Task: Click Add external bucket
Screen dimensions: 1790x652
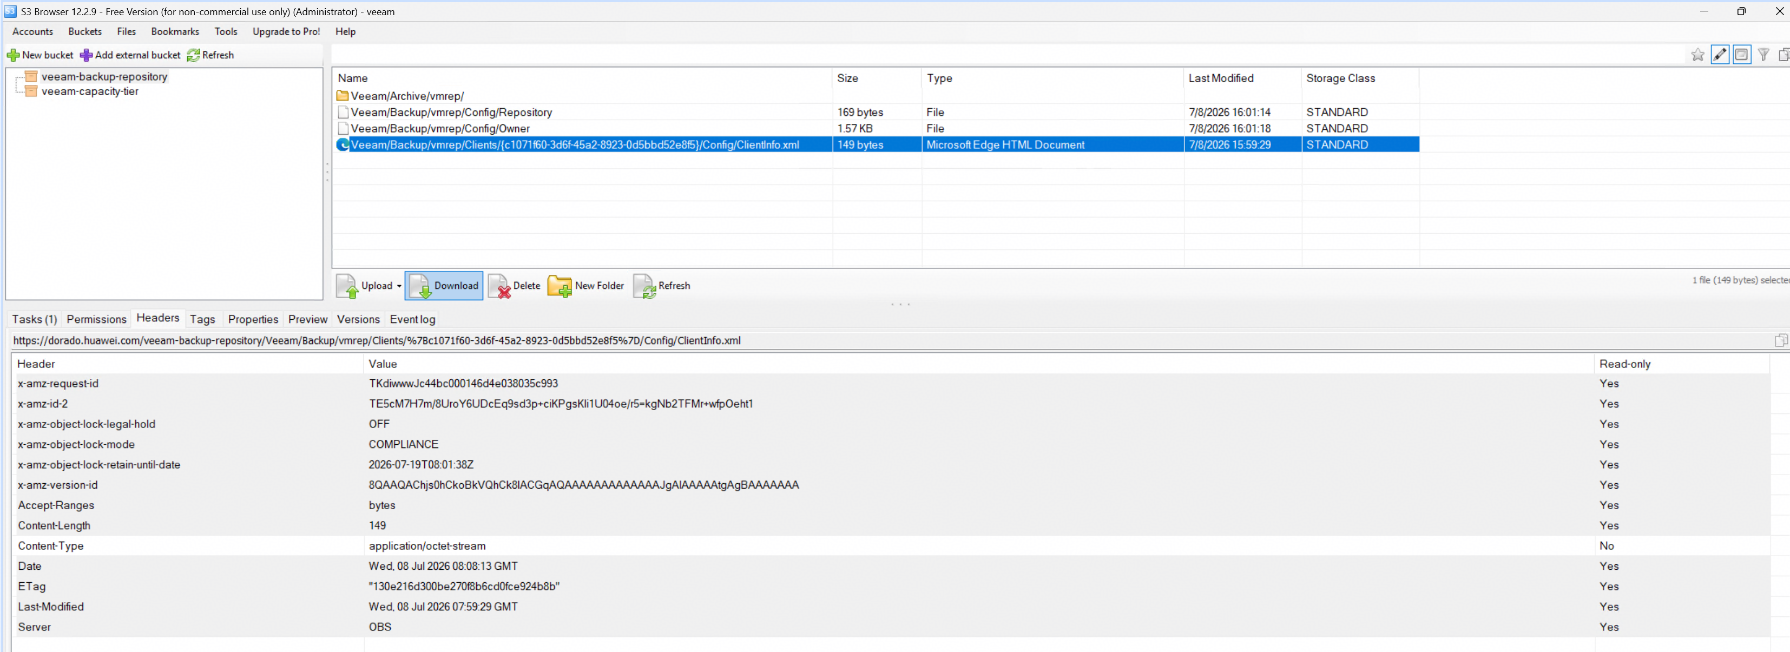Action: [x=130, y=55]
